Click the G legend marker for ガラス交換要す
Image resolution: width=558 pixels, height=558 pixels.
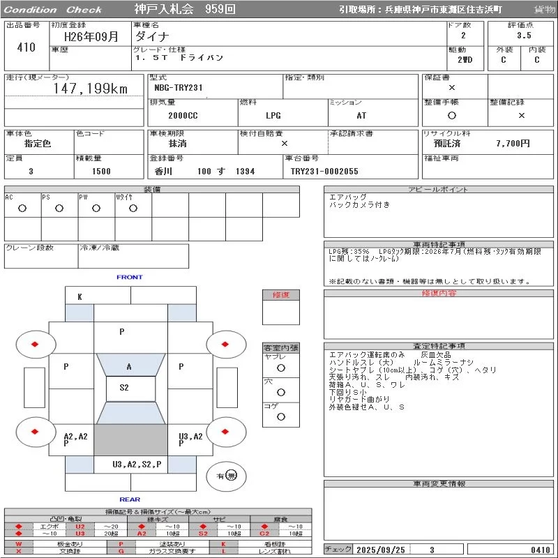(x=121, y=551)
